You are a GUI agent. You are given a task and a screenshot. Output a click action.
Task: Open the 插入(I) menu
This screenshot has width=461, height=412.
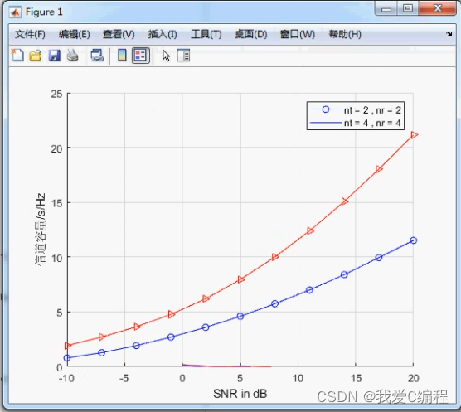coord(163,34)
